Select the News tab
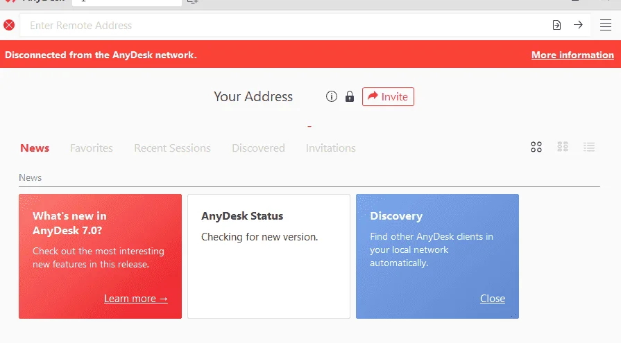Image resolution: width=621 pixels, height=343 pixels. click(35, 148)
